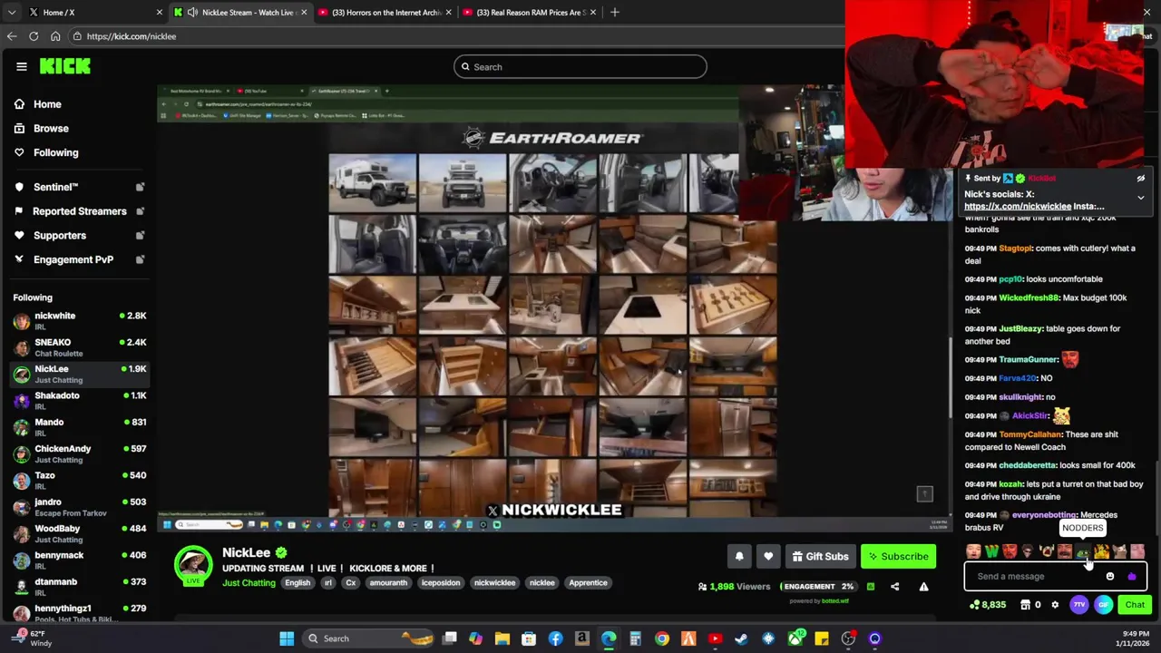1161x653 pixels.
Task: Click the lock icon beside Supporters
Action: (140, 236)
